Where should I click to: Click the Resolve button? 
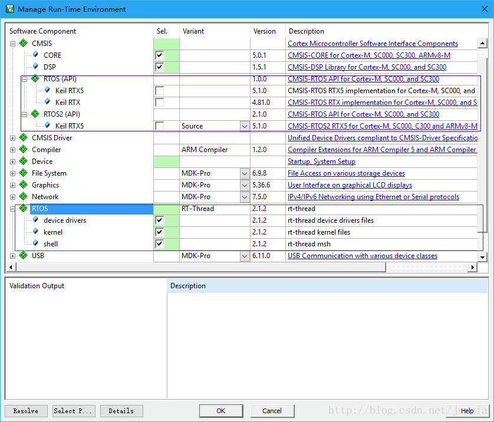click(26, 411)
